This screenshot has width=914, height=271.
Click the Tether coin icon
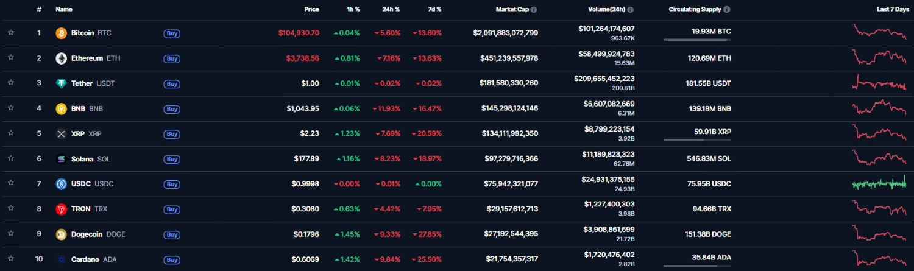click(x=61, y=83)
